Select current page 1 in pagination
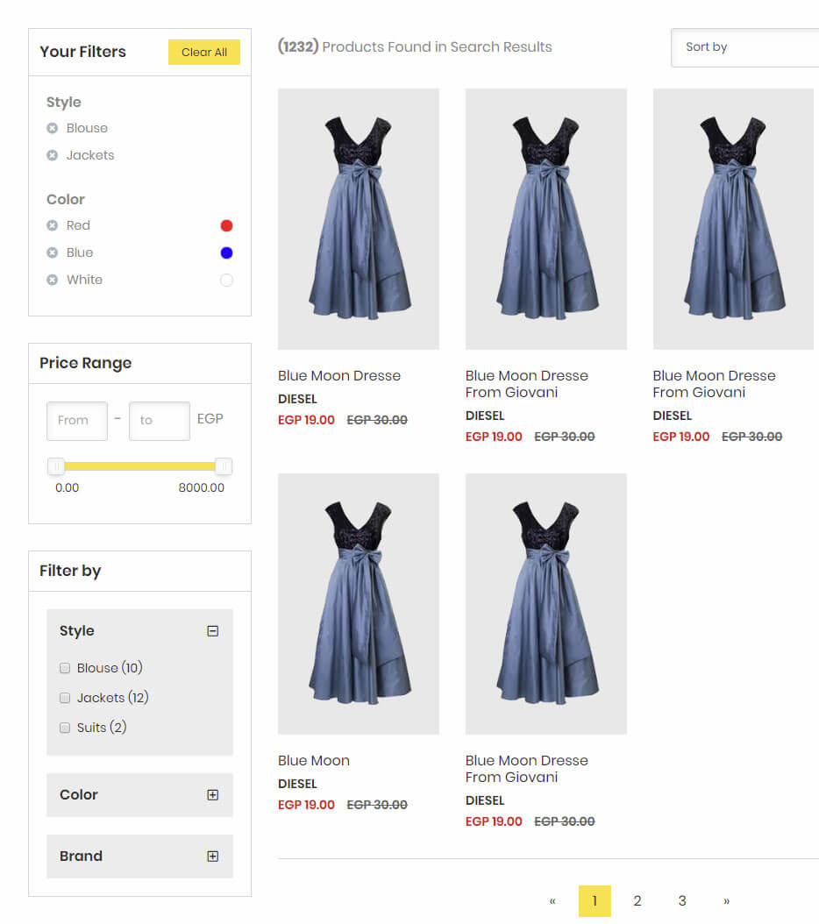The width and height of the screenshot is (819, 924). tap(595, 900)
